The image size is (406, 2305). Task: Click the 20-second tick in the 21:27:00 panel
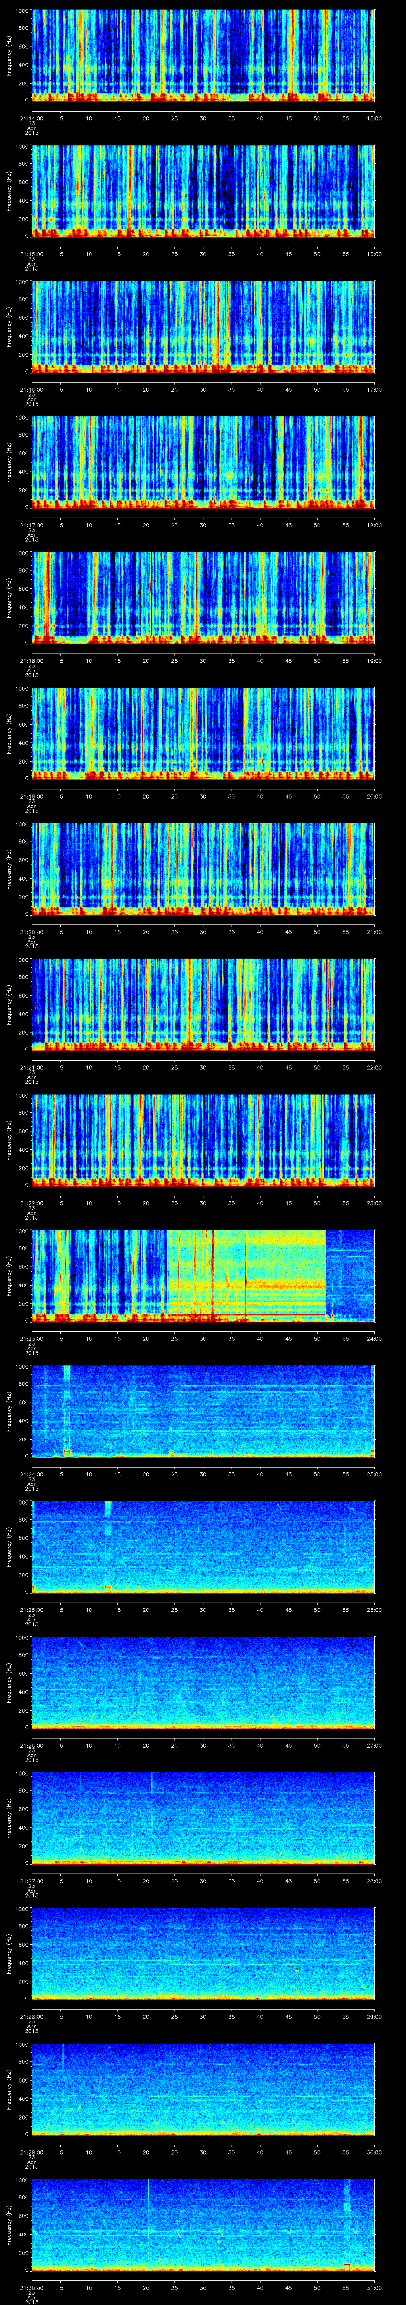(x=146, y=1881)
